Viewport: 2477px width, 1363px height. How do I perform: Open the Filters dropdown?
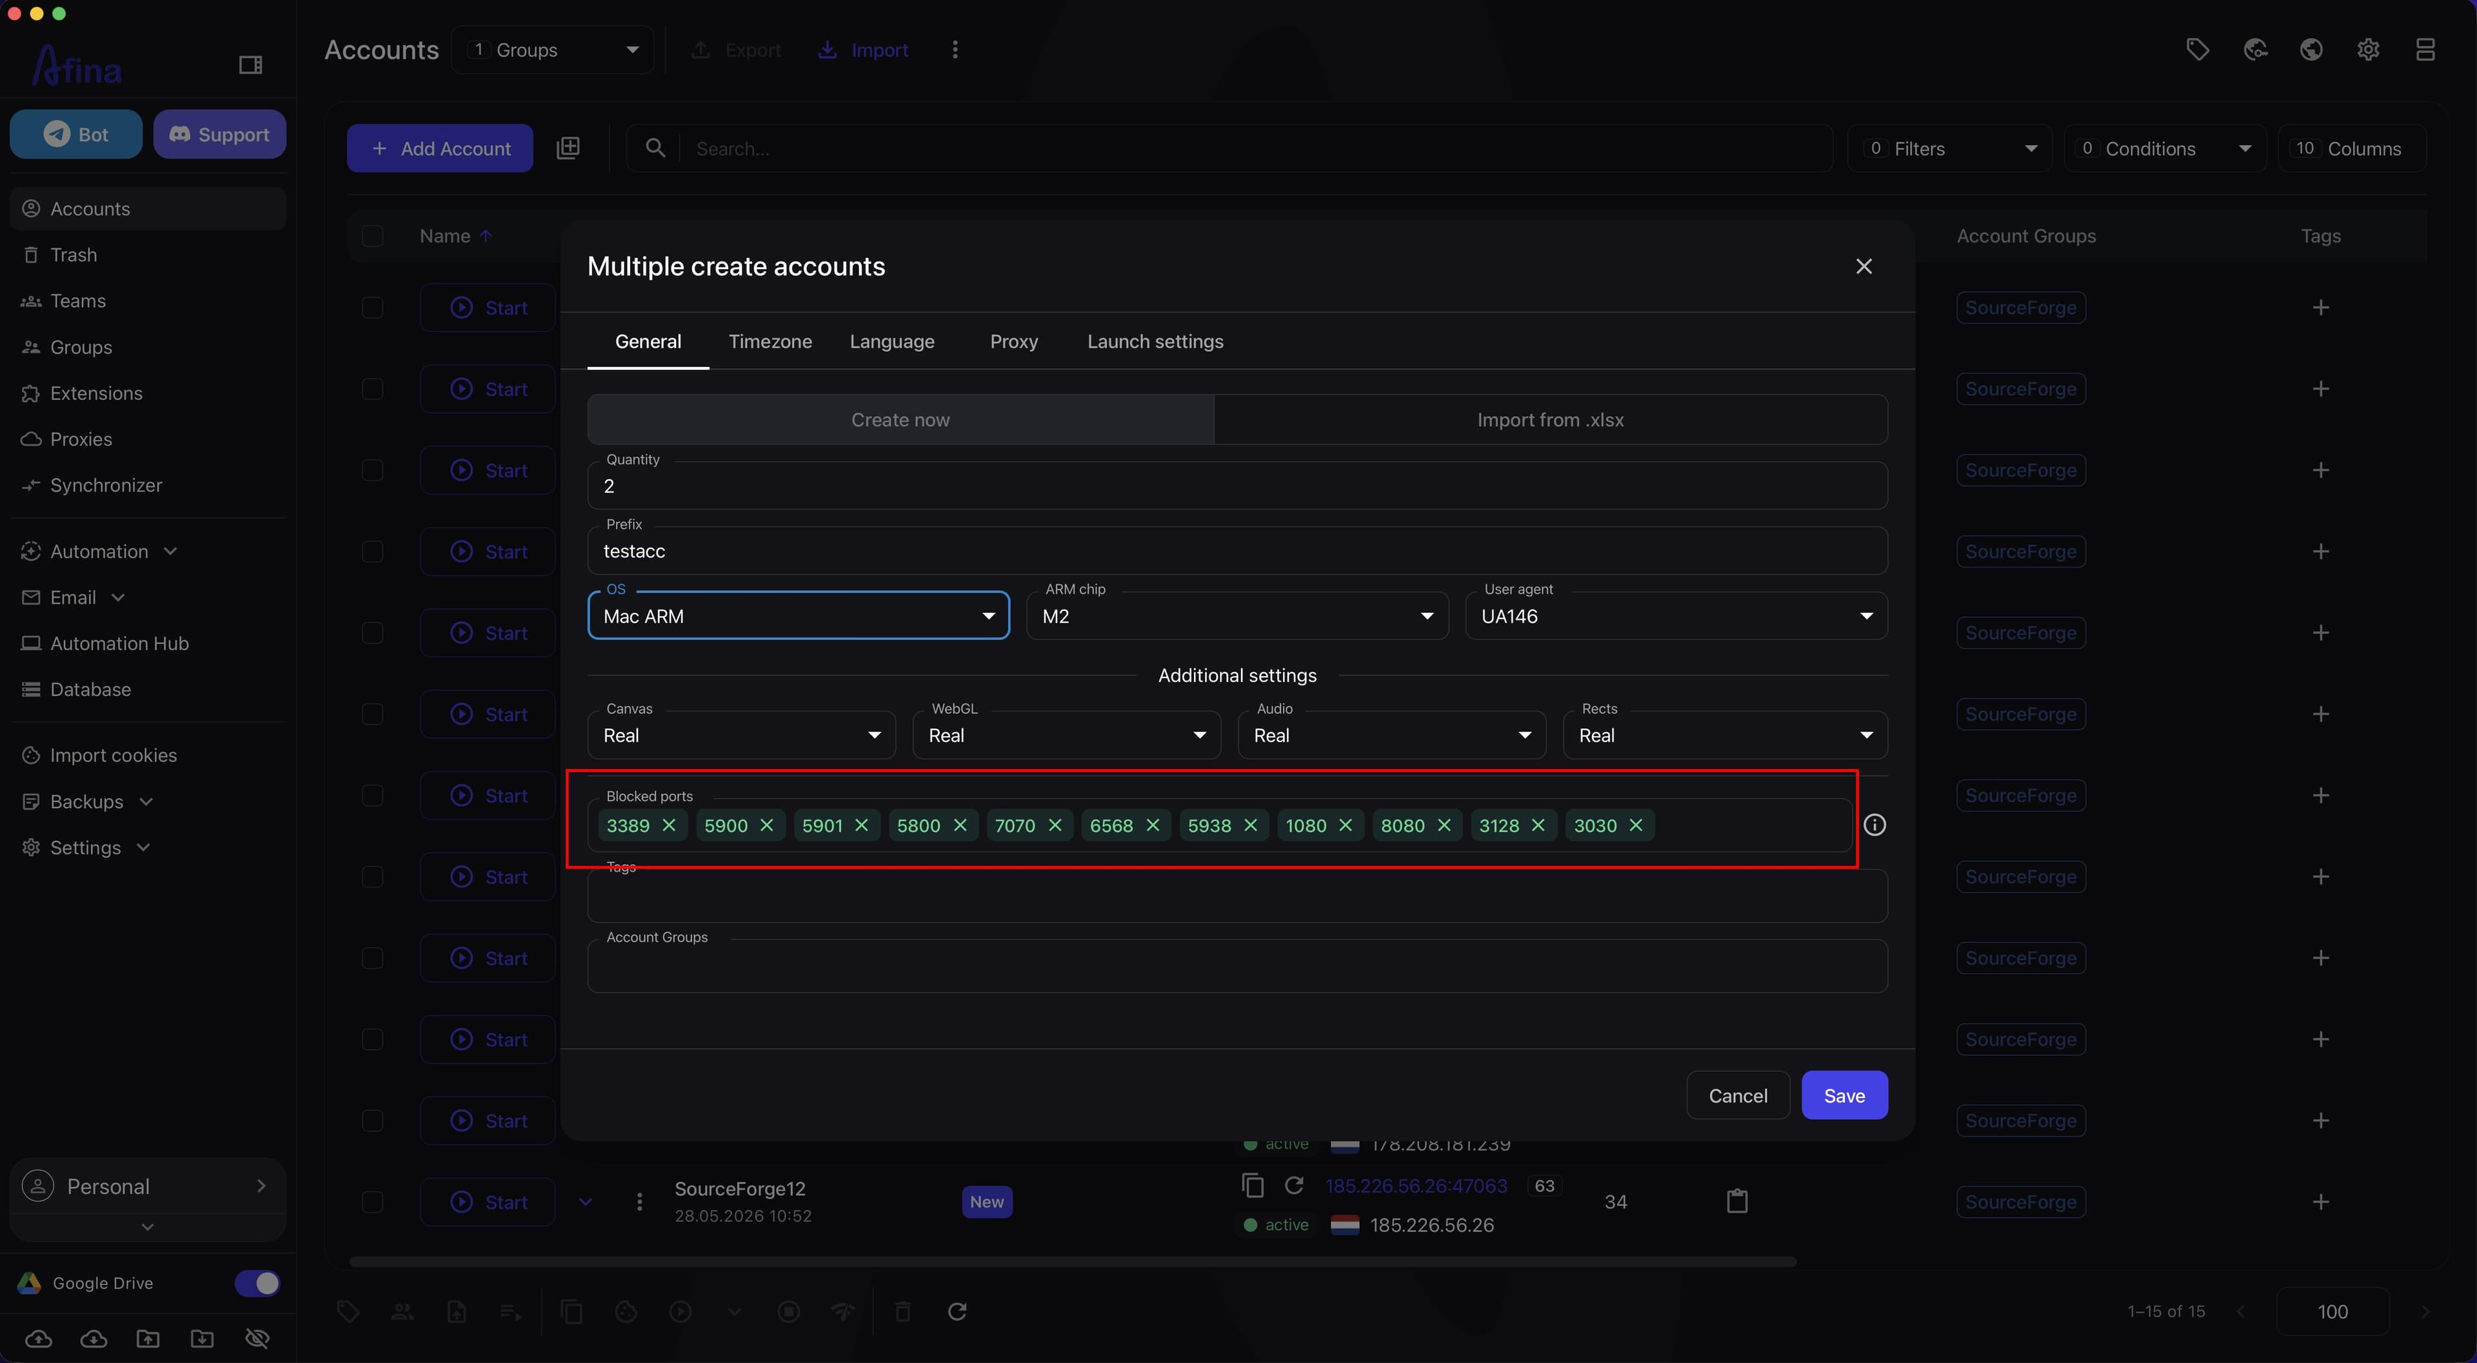[1949, 148]
